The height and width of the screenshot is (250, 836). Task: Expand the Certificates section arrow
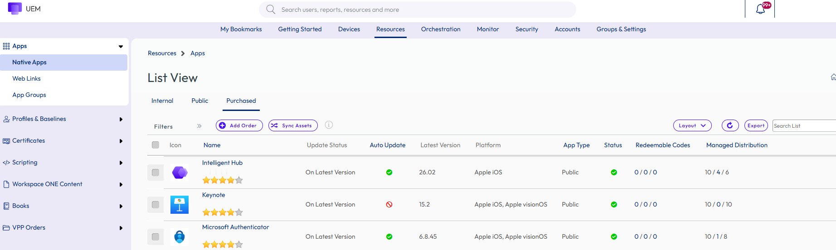(121, 141)
